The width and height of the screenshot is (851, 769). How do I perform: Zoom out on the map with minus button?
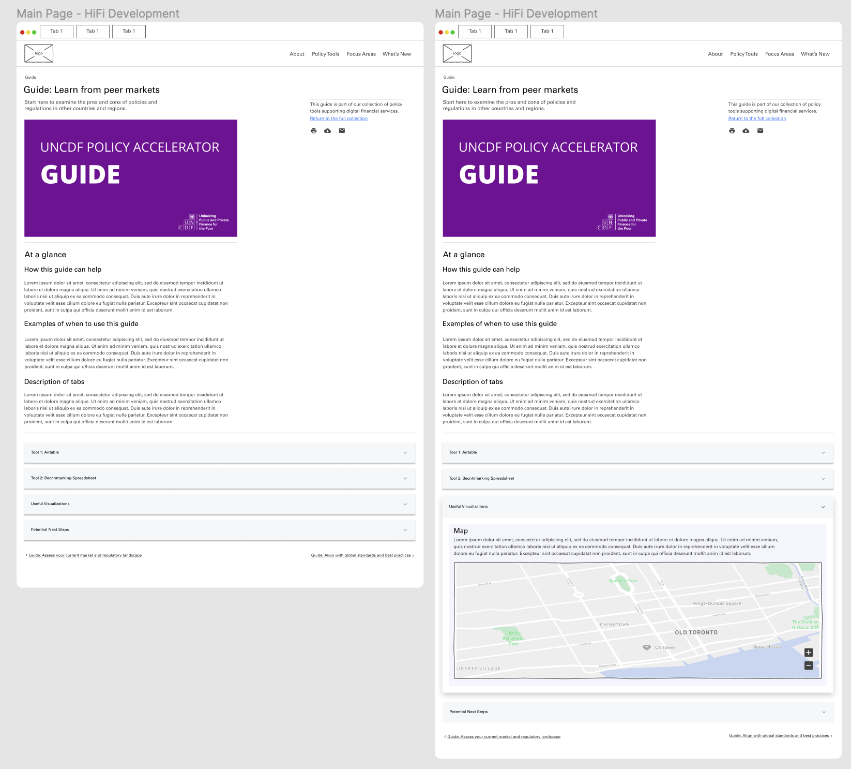[x=809, y=666]
